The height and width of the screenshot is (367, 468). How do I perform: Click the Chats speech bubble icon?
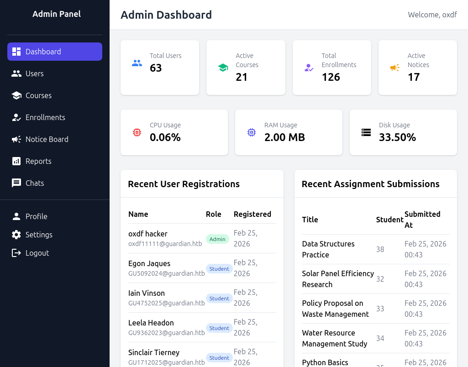coord(16,183)
